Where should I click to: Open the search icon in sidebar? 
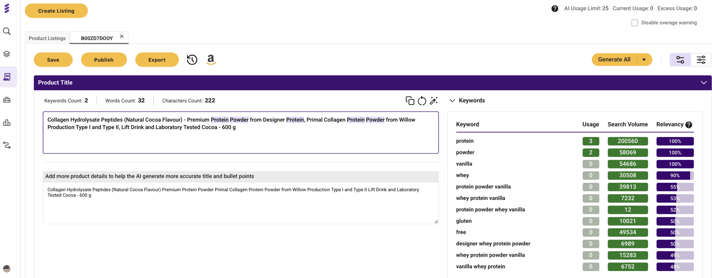coord(7,31)
